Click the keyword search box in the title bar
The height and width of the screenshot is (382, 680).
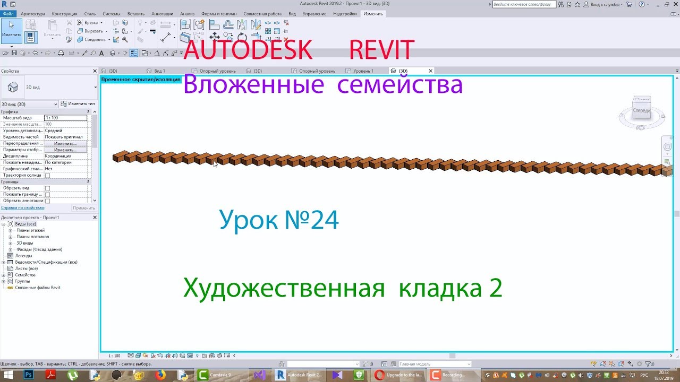pos(524,4)
